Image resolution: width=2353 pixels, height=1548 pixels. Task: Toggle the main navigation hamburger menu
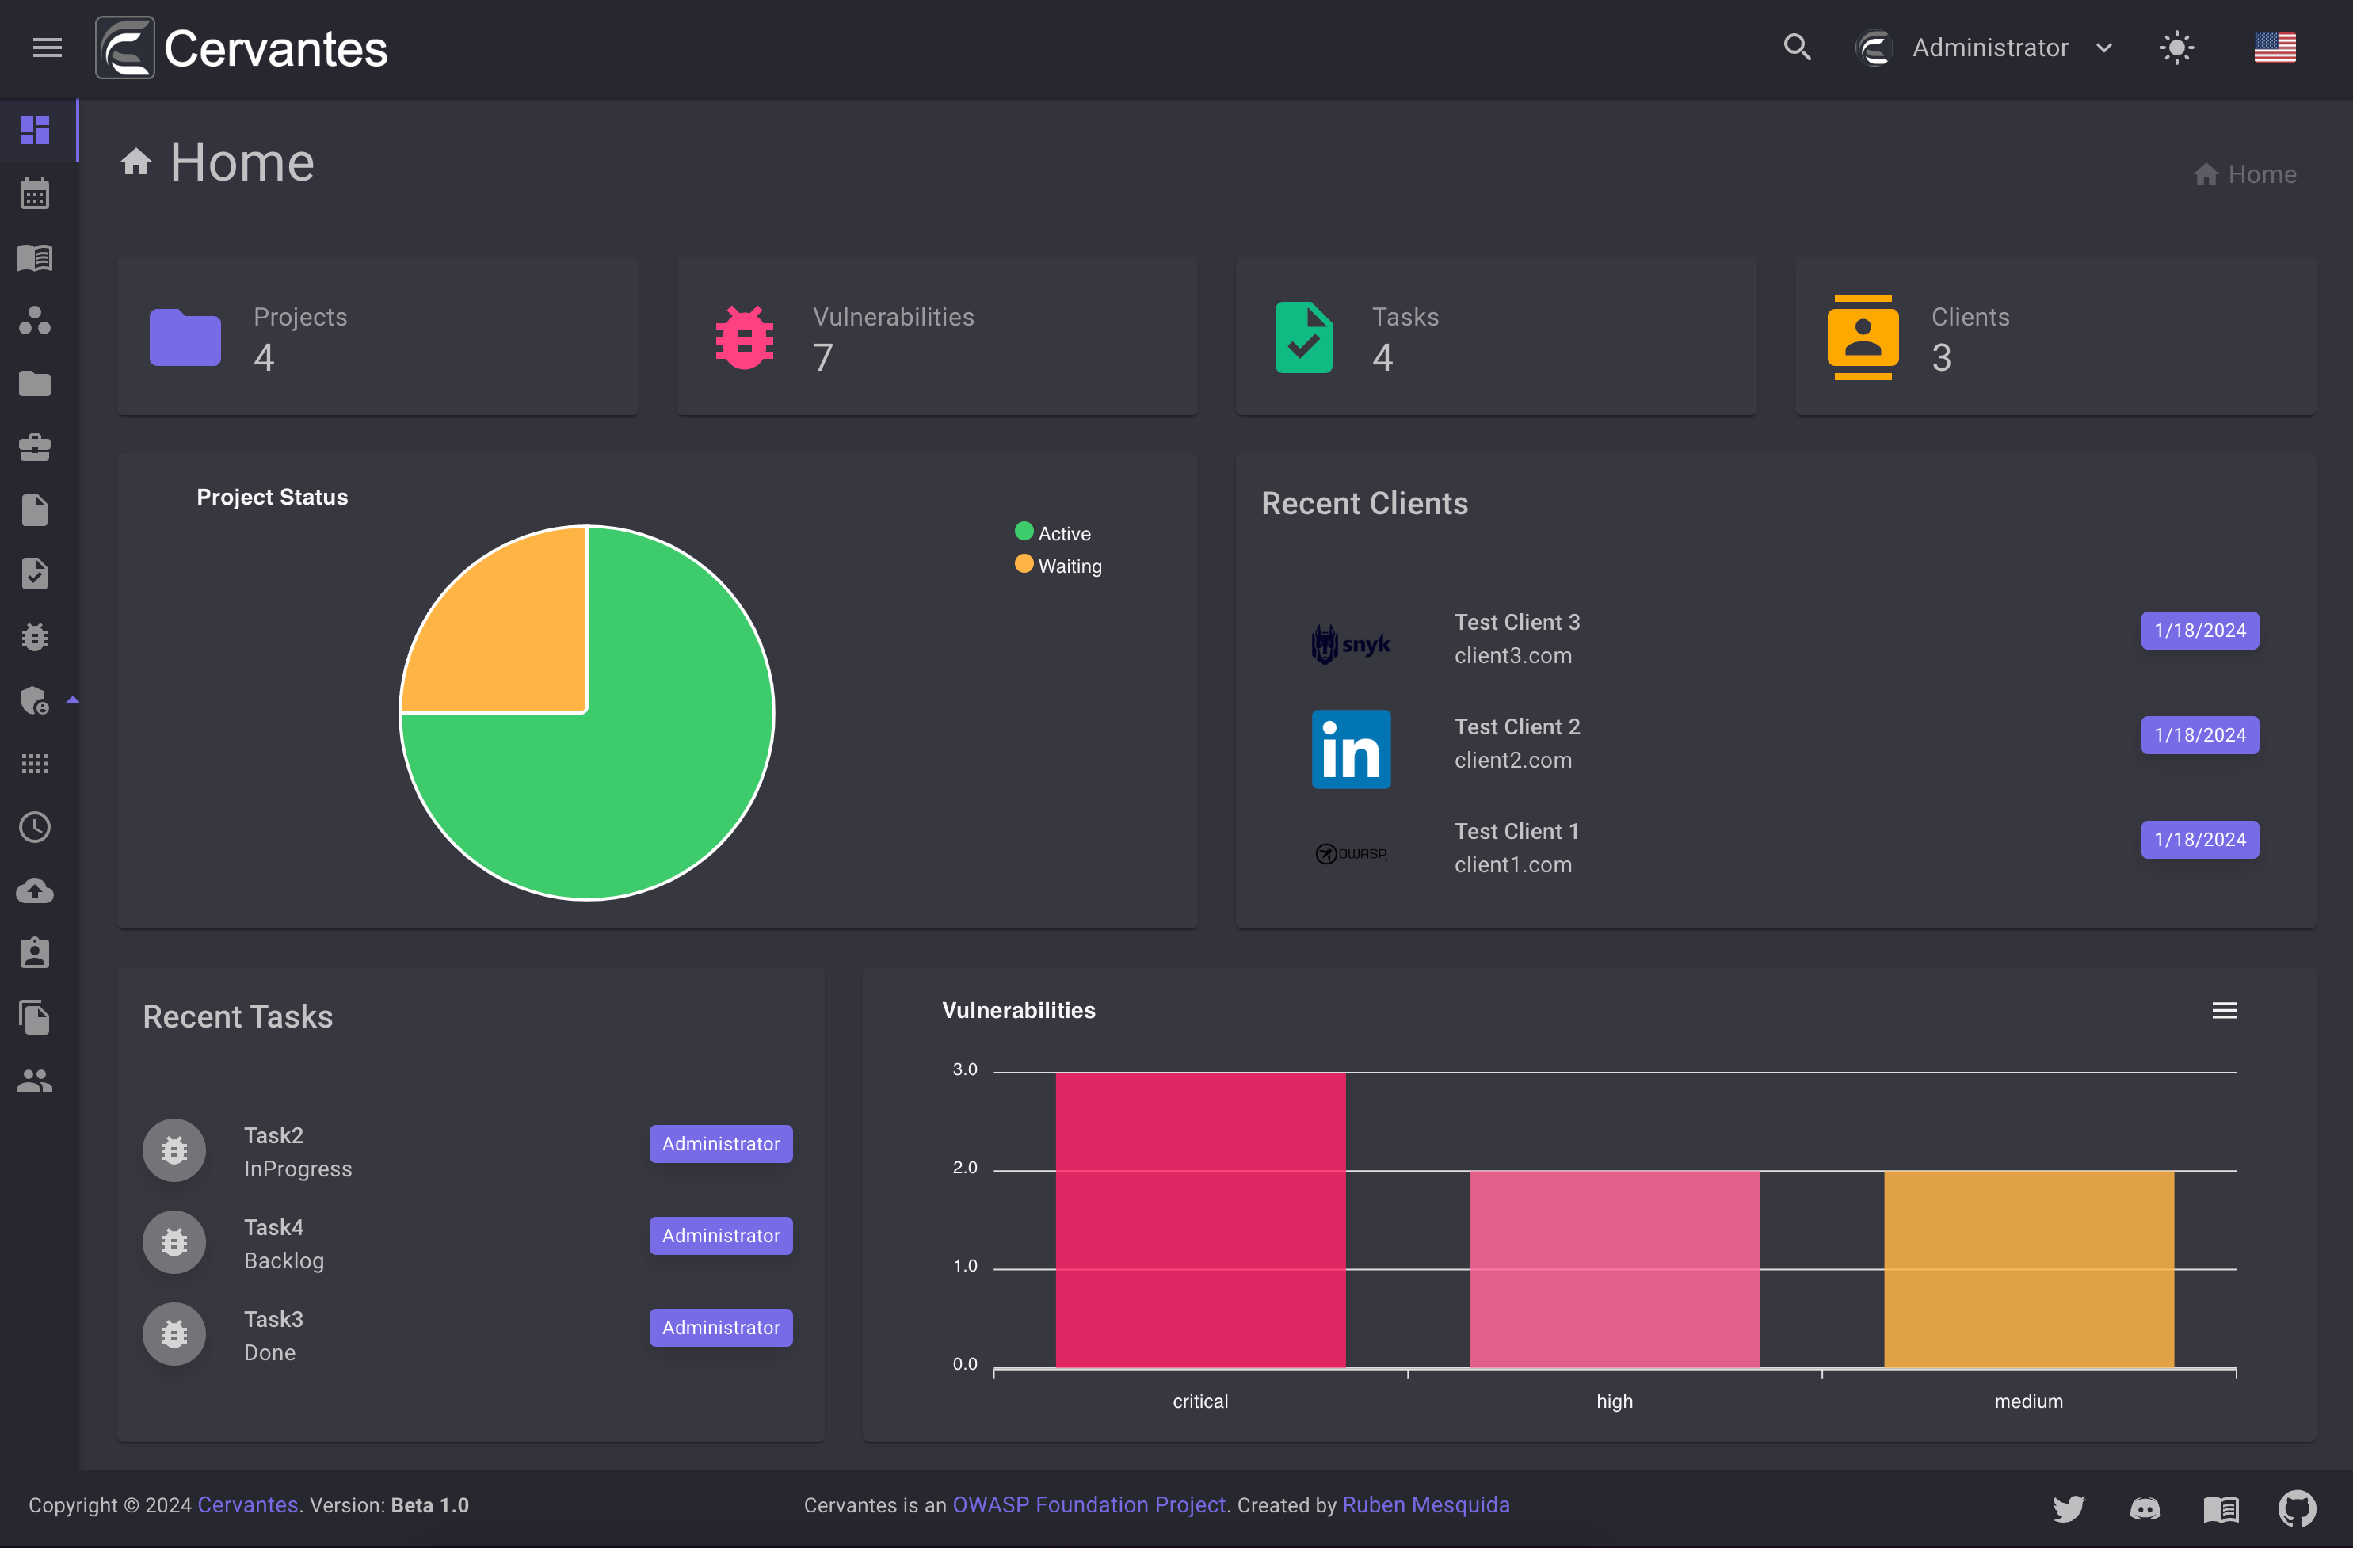pyautogui.click(x=48, y=48)
